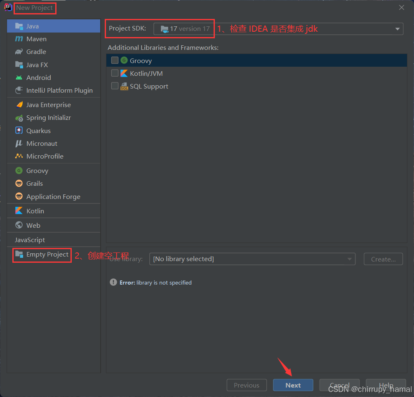Click the Next button
Screen dimensions: 414x397
pyautogui.click(x=293, y=385)
